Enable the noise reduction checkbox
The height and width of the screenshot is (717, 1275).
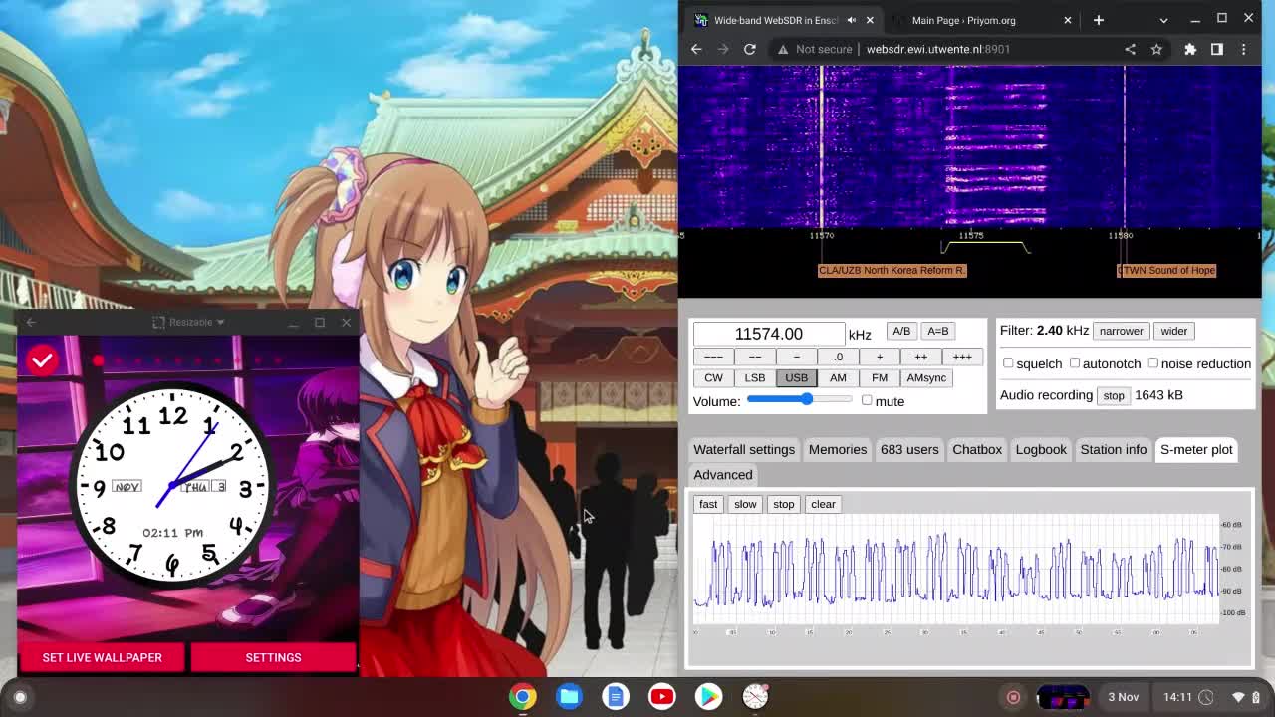[x=1153, y=363]
